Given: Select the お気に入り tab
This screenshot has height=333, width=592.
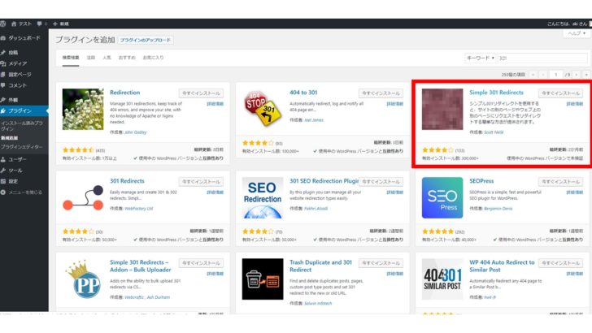Looking at the screenshot, I should pos(153,58).
